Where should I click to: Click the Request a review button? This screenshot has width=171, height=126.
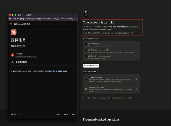(91, 66)
